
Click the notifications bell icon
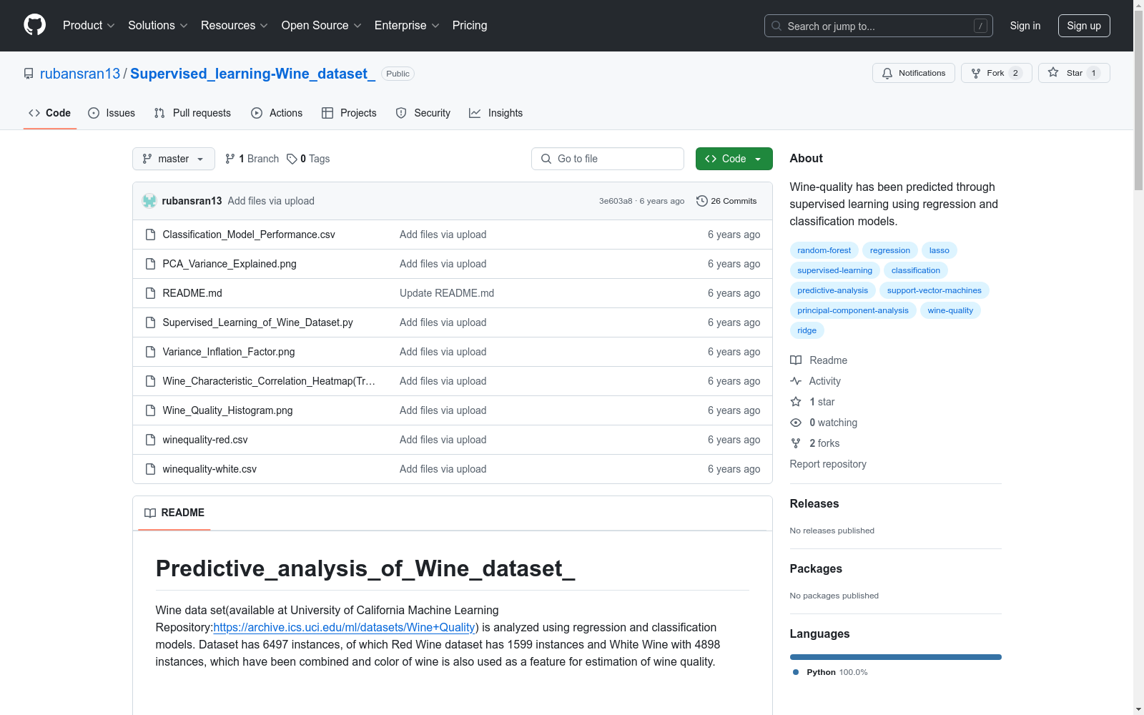(x=887, y=73)
